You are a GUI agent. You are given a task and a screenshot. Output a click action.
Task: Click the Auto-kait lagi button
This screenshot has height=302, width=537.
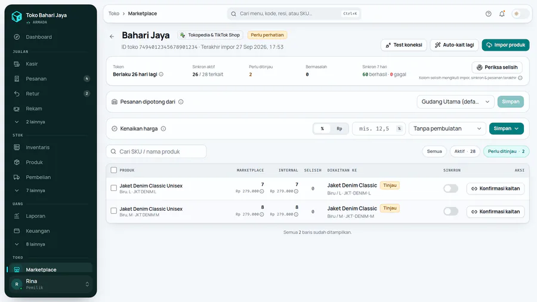(454, 45)
